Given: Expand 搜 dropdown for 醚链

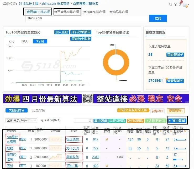Looking at the screenshot, I should 23,148.
